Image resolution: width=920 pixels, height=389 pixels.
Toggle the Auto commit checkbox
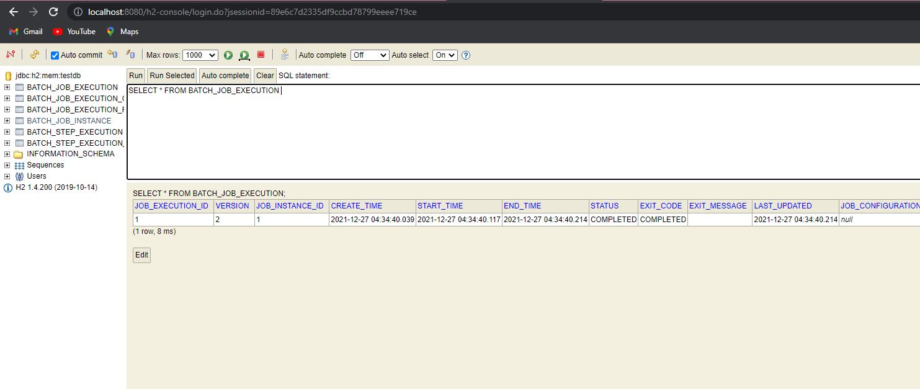pos(55,55)
